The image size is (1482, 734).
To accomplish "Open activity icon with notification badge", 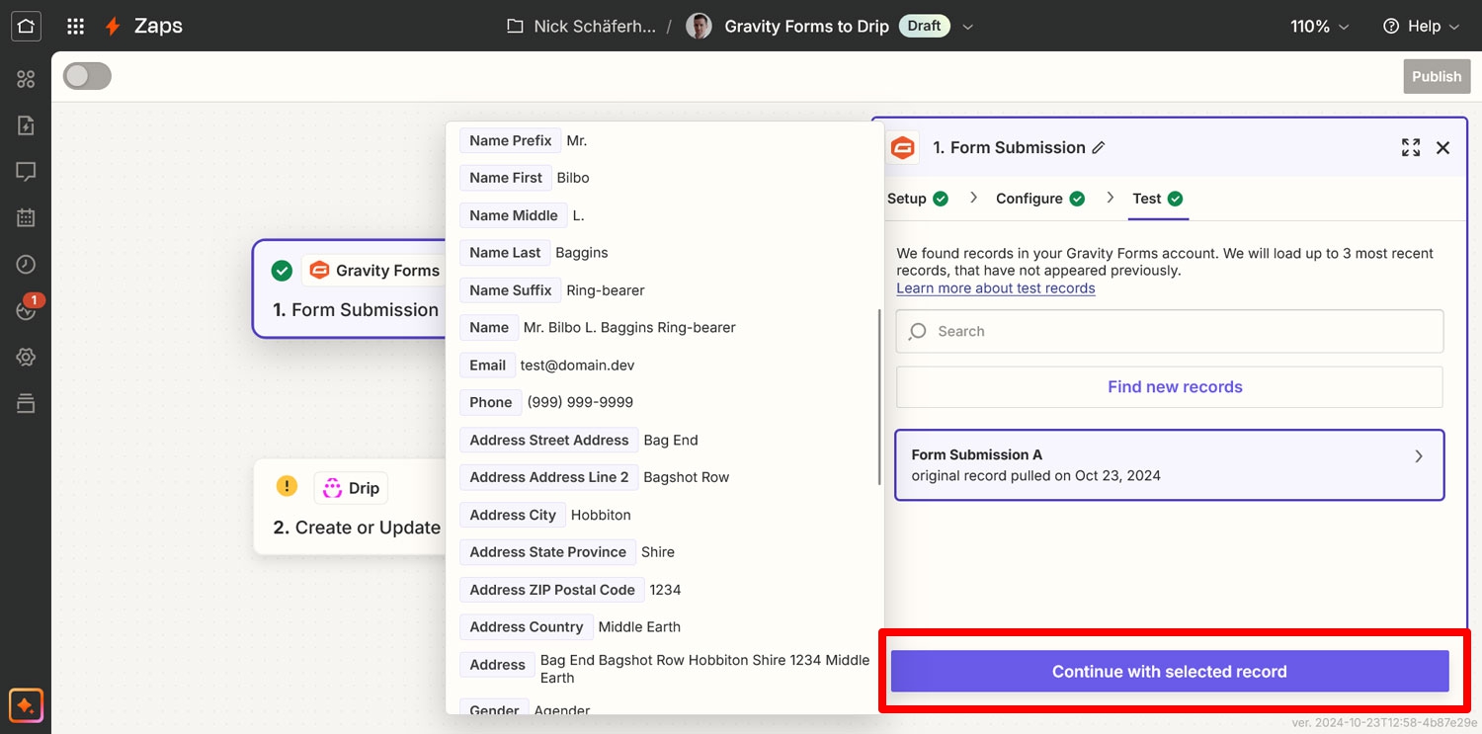I will 28,308.
